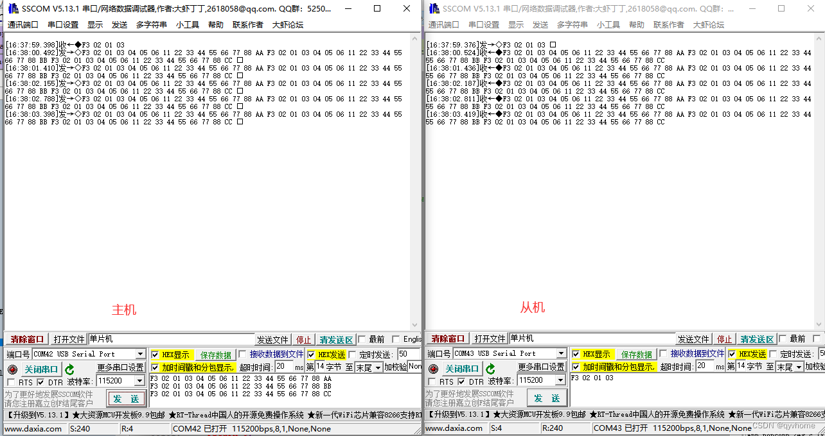This screenshot has height=436, width=825.
Task: Click 保存数据 button in COM43 window
Action: pos(636,355)
